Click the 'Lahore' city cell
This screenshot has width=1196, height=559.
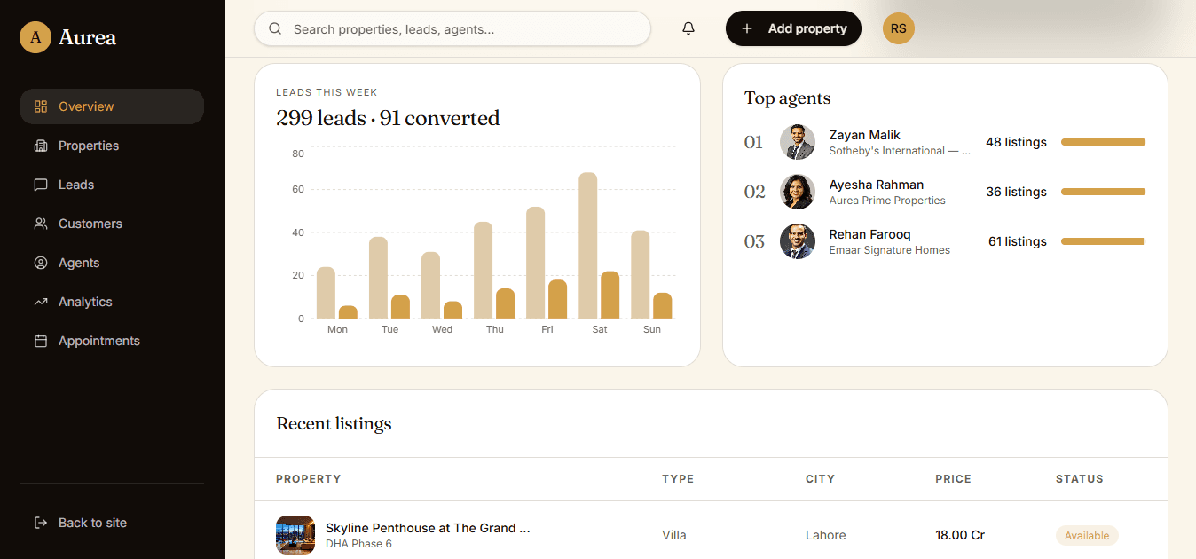(826, 535)
